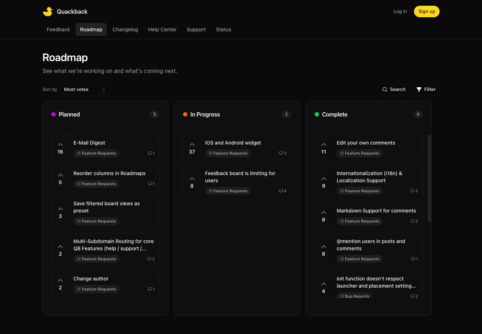Click Feature Requests tag on Change author
Image resolution: width=482 pixels, height=334 pixels.
96,289
